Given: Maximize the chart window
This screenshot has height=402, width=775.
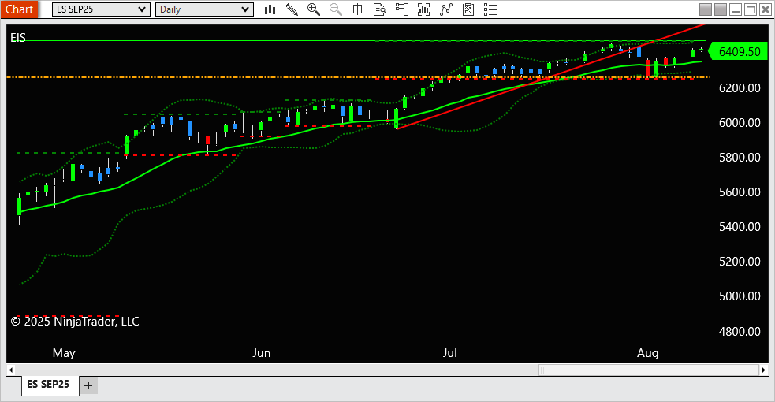Looking at the screenshot, I should click(751, 9).
